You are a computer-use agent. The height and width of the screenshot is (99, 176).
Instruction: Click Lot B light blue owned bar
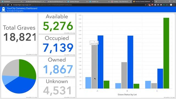coord(118,86)
